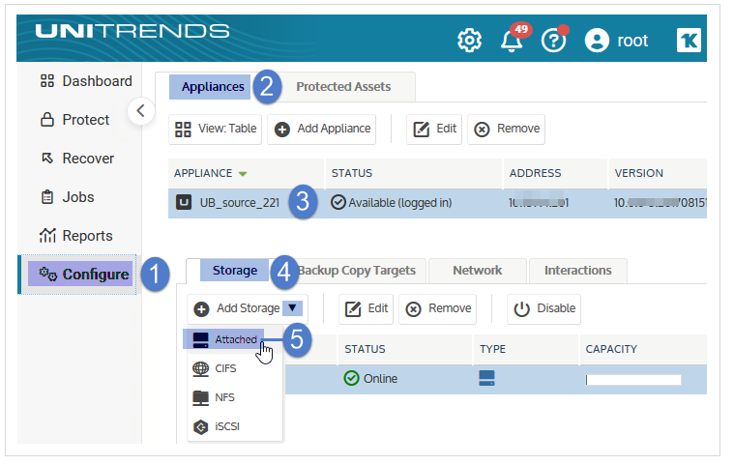Open Dashboard from the sidebar
Image resolution: width=734 pixels, height=465 pixels.
point(86,81)
